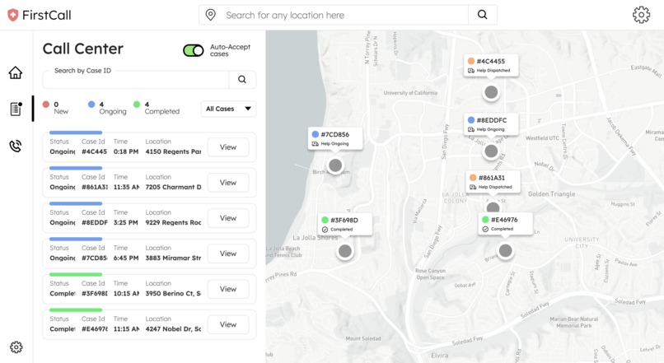
Task: Open the phone calls sidebar icon
Action: click(x=16, y=146)
